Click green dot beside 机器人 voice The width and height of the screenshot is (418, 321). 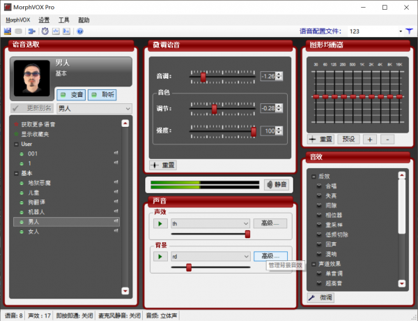(22, 212)
